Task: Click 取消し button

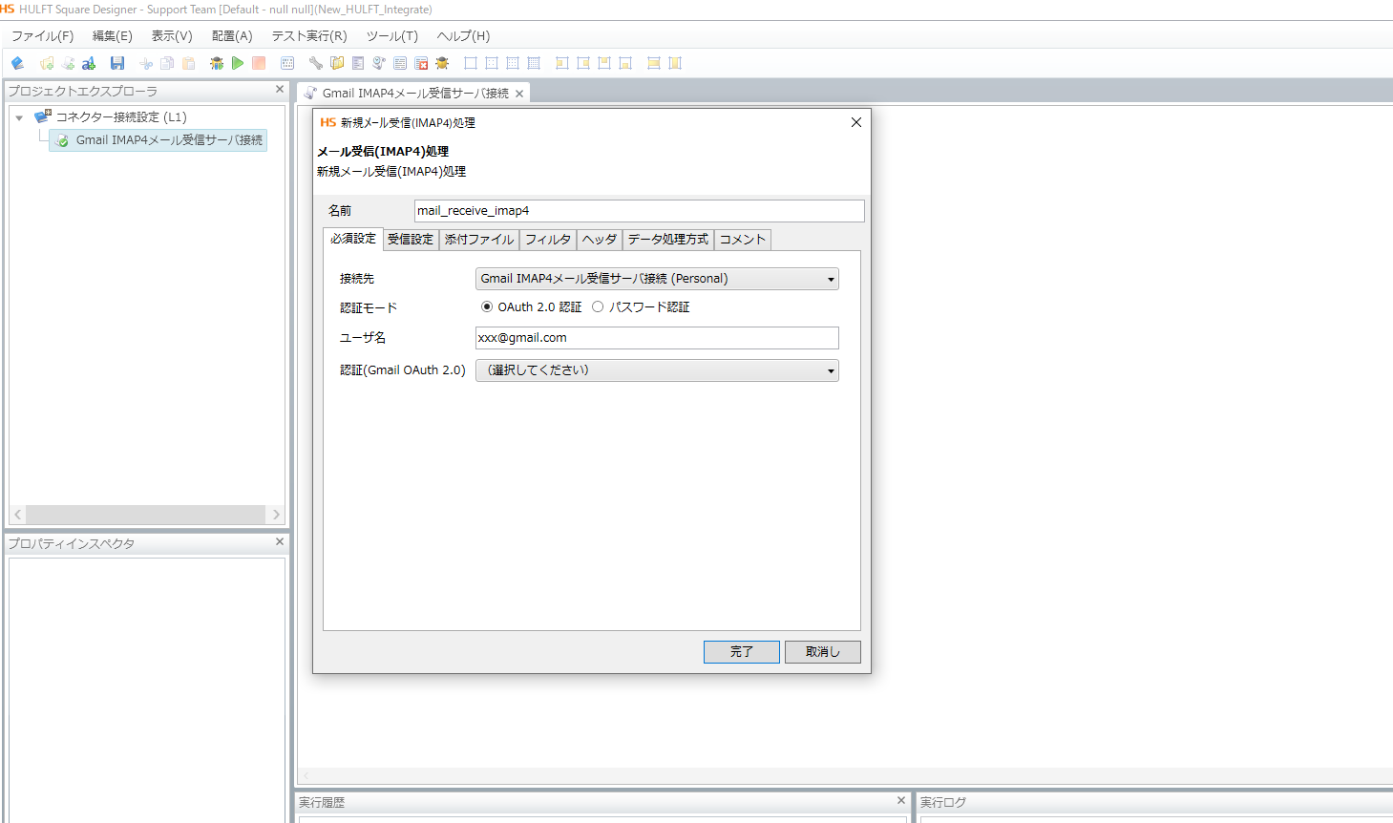Action: [823, 651]
